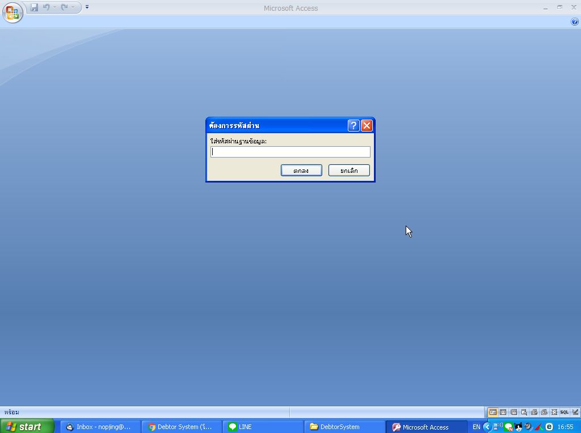Click the red and green triangle tray icon
The width and height of the screenshot is (581, 433).
tap(539, 427)
